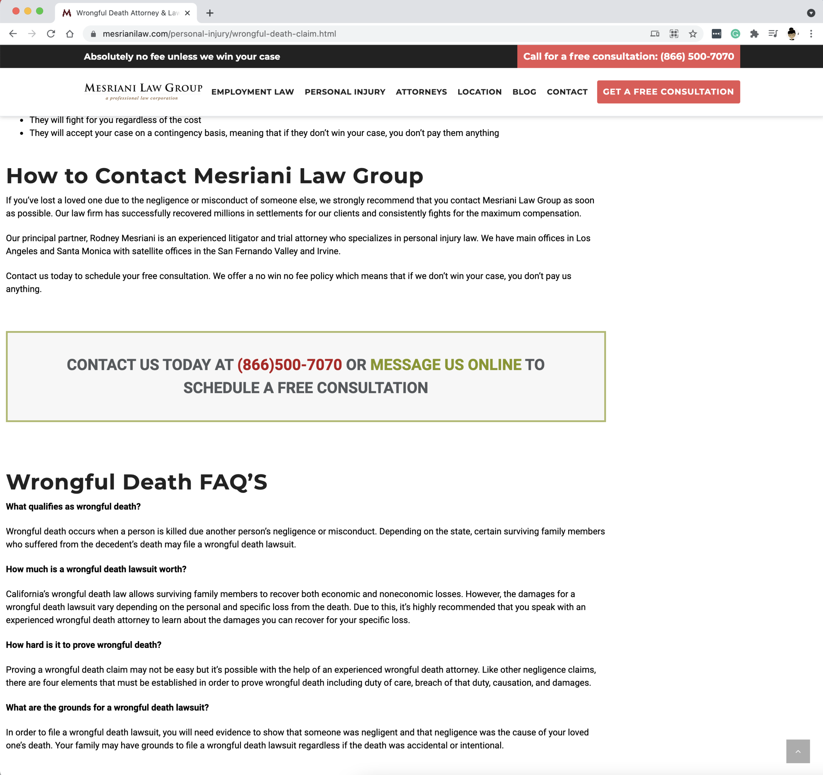The width and height of the screenshot is (823, 775).
Task: Close the Wrongful Death Attorney tab
Action: 188,13
